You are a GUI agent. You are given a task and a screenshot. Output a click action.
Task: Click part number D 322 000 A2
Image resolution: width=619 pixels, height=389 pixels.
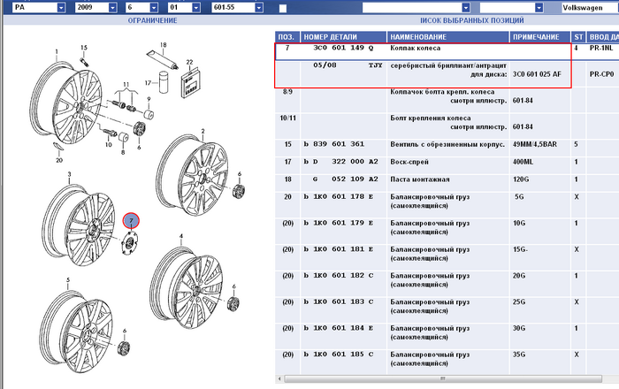346,162
